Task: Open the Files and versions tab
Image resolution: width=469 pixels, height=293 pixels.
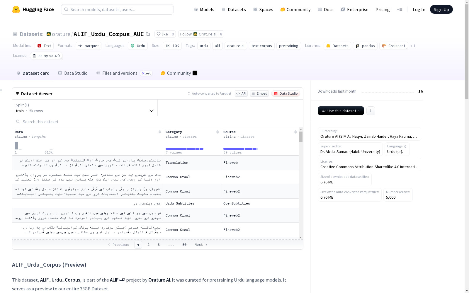Action: pos(124,73)
